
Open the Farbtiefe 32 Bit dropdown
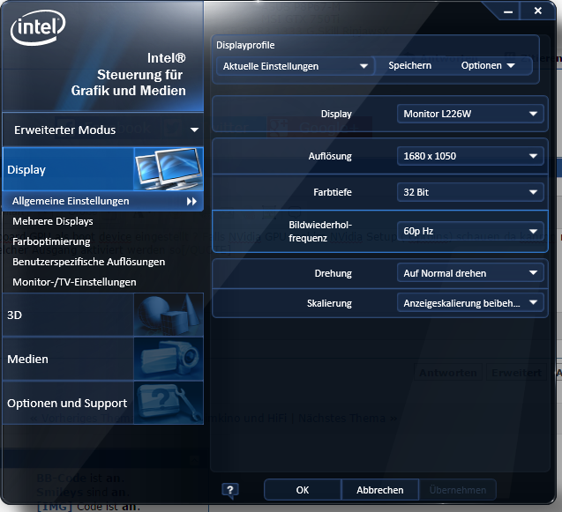point(470,192)
